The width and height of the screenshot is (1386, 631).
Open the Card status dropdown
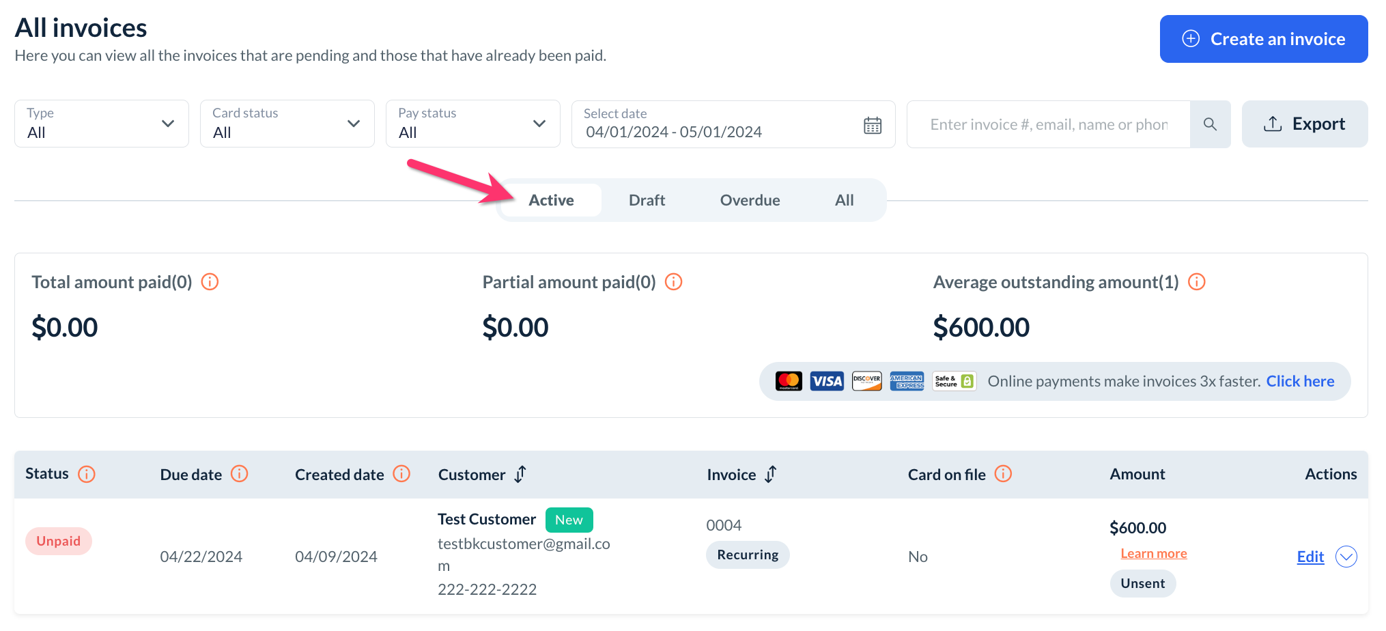(287, 124)
